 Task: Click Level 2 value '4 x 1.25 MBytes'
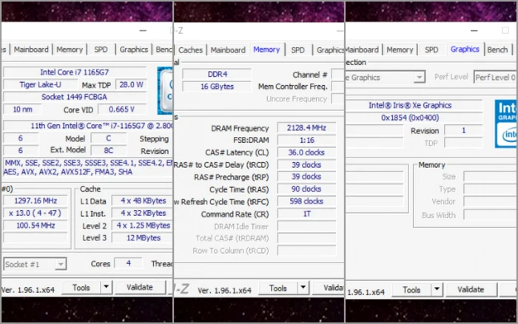pyautogui.click(x=142, y=226)
